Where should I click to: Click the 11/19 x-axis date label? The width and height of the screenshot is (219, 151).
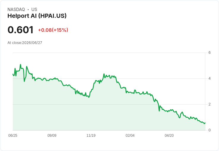tap(91, 135)
